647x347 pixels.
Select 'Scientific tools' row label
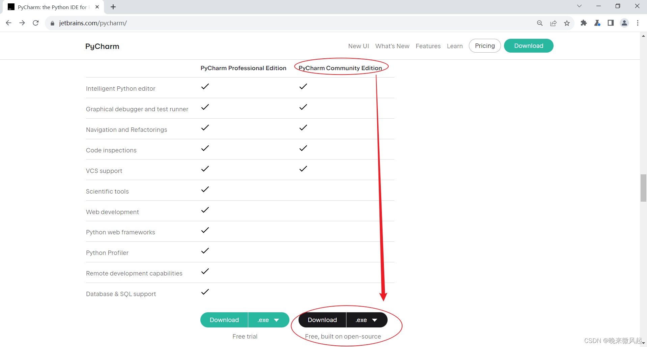coord(107,192)
